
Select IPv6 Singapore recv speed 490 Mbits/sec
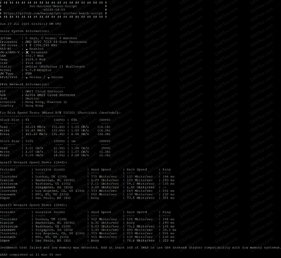(x=140, y=230)
